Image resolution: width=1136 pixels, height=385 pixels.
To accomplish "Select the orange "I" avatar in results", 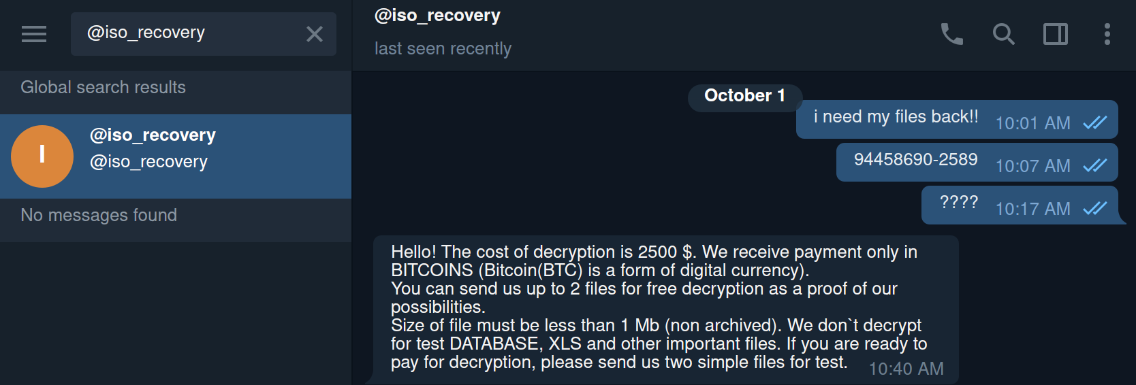I will tap(42, 156).
